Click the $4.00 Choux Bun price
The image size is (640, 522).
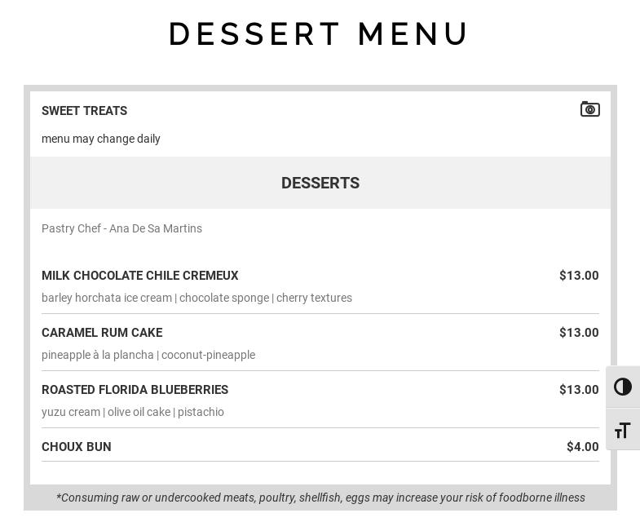point(582,447)
